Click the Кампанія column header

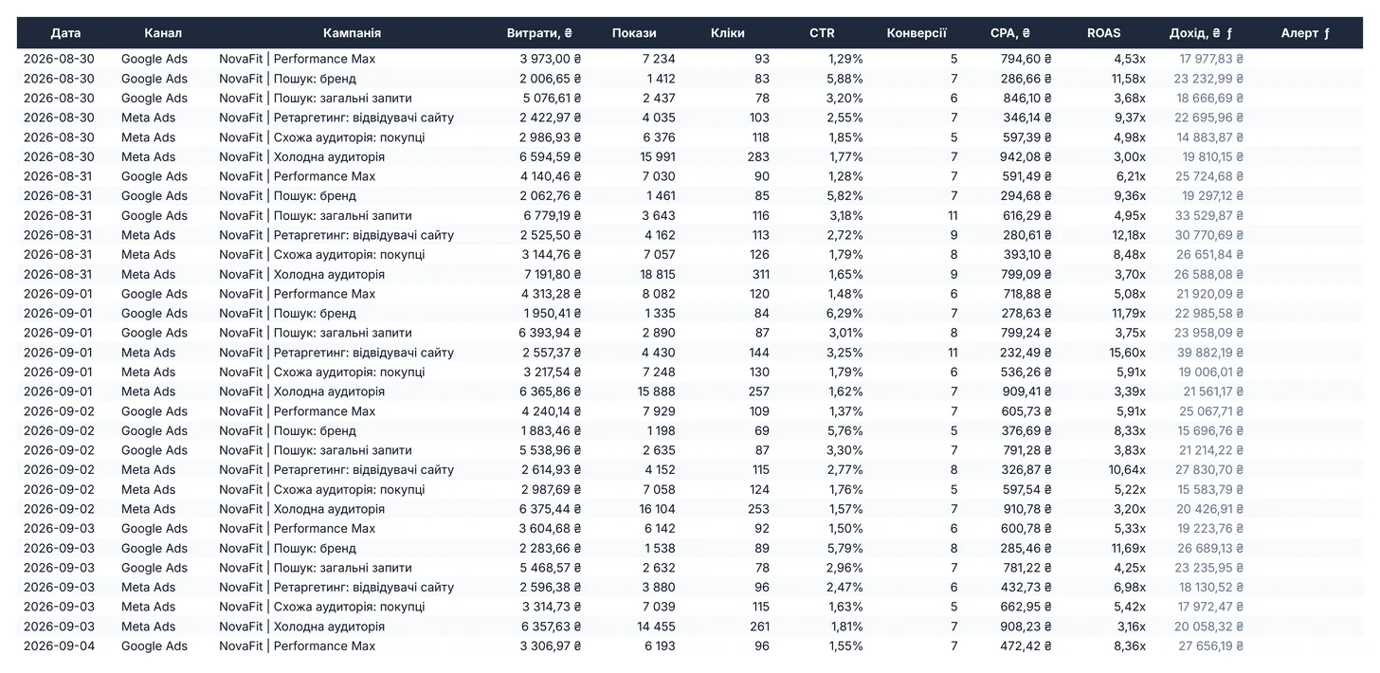pos(352,33)
